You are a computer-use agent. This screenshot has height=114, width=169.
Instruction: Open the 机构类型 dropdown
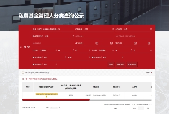pos(94,29)
